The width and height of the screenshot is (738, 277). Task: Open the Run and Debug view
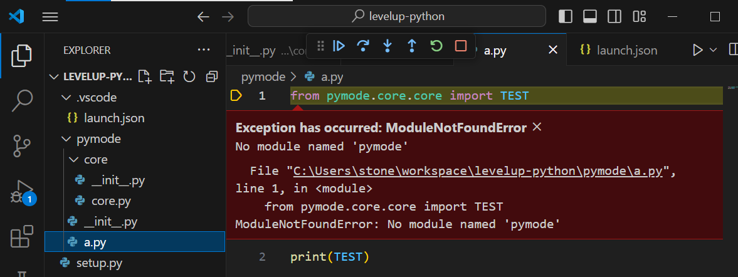pos(22,191)
